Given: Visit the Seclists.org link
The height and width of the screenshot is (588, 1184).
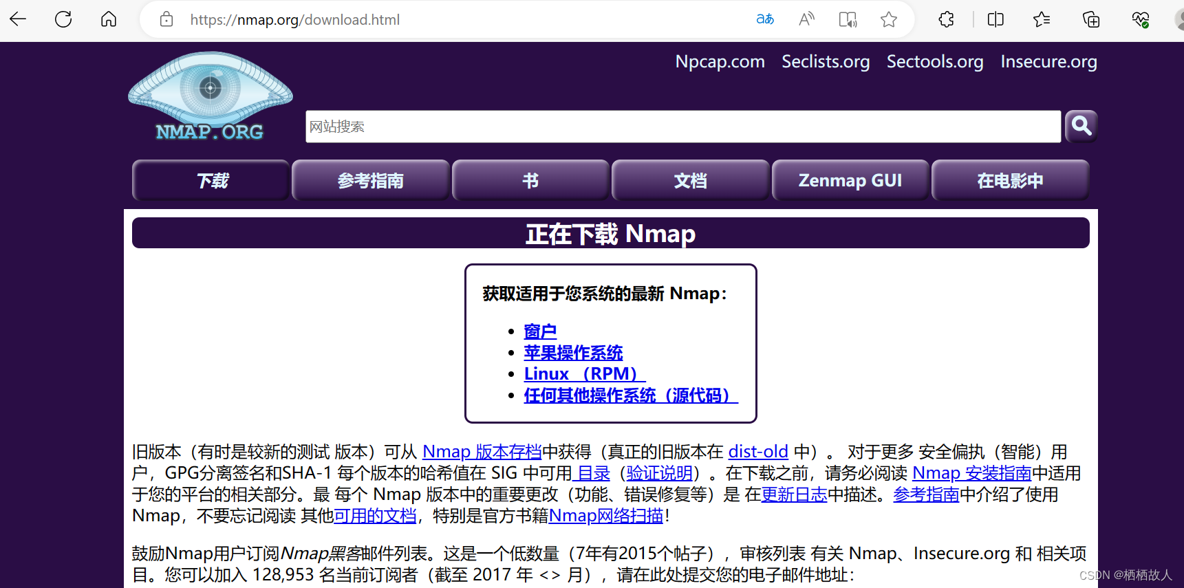Looking at the screenshot, I should (x=826, y=61).
